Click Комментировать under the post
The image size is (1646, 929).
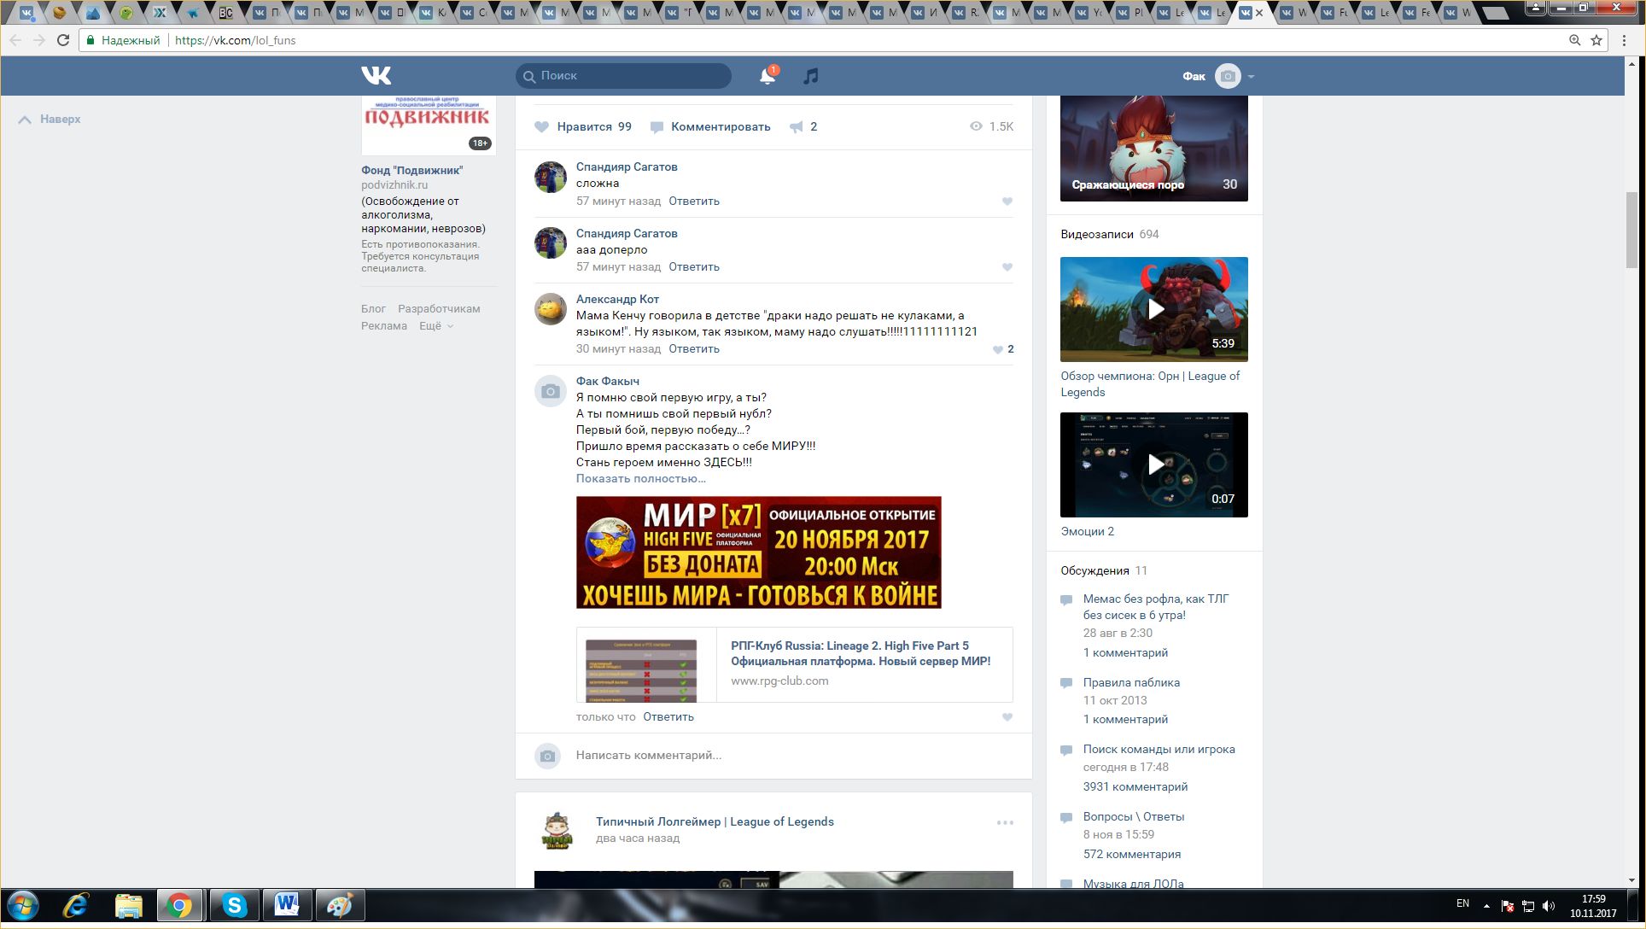point(710,126)
